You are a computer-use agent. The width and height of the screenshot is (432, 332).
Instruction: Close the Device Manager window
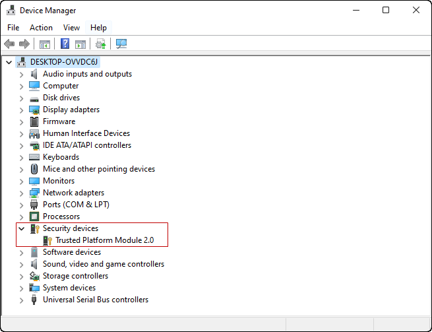click(x=416, y=10)
